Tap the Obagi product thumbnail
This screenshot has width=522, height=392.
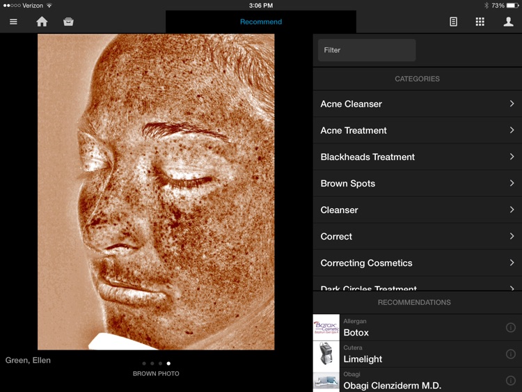pyautogui.click(x=326, y=380)
